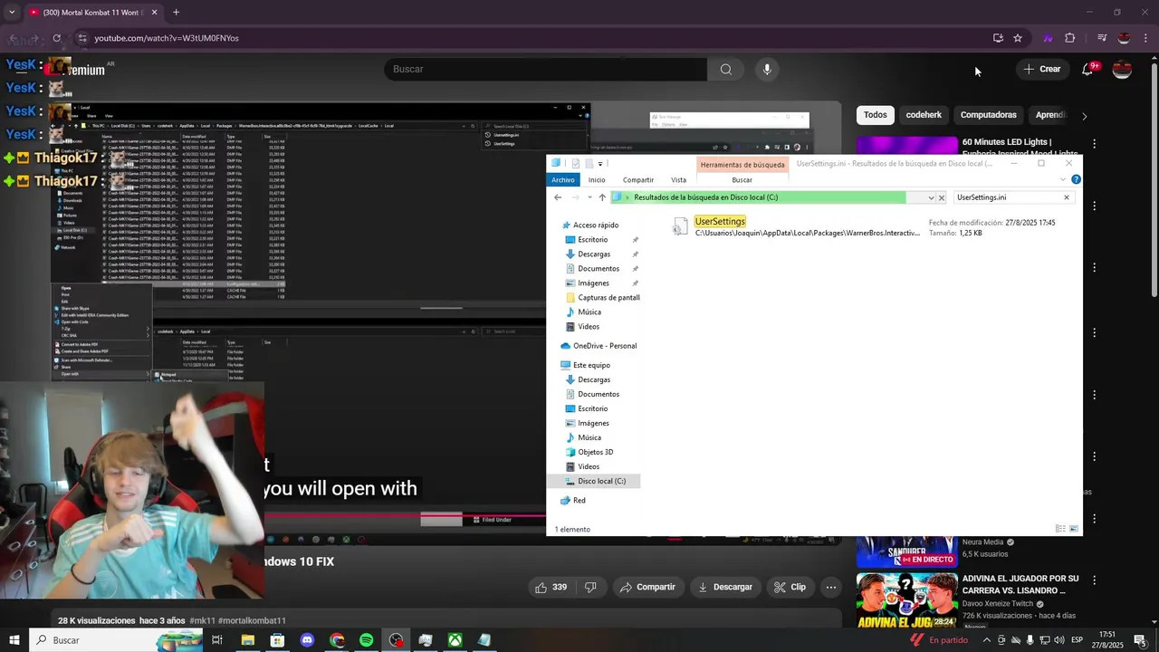
Task: Click the taskbar Buscar search box
Action: pyautogui.click(x=115, y=640)
